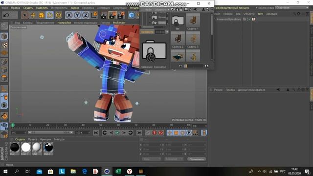Toggle Rotation key recording icon
This screenshot has width=313, height=176.
[x=182, y=132]
